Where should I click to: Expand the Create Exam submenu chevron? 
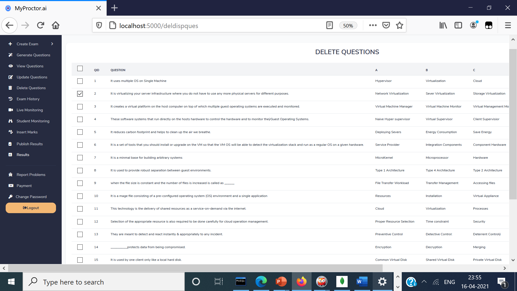(52, 44)
